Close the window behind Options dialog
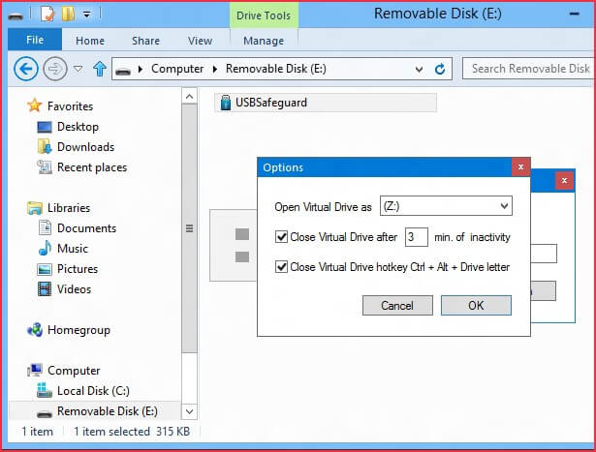Image resolution: width=596 pixels, height=452 pixels. click(x=564, y=181)
